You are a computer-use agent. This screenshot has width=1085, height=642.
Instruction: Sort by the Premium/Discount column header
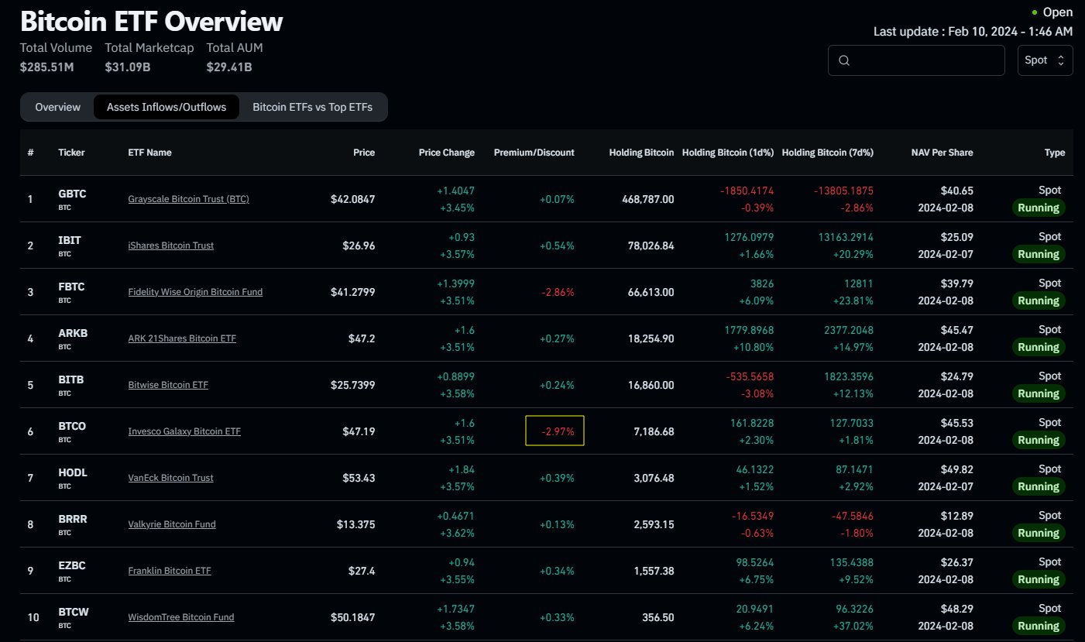tap(534, 153)
